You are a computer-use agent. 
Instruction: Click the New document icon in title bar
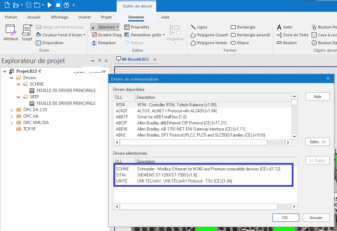point(7,5)
